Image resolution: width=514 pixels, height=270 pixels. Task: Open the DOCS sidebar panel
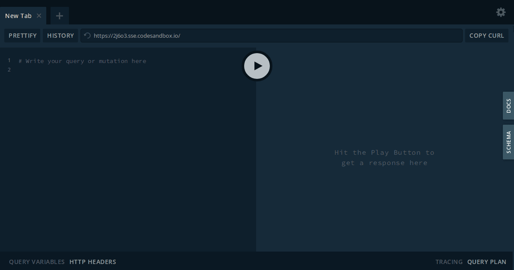coord(508,105)
